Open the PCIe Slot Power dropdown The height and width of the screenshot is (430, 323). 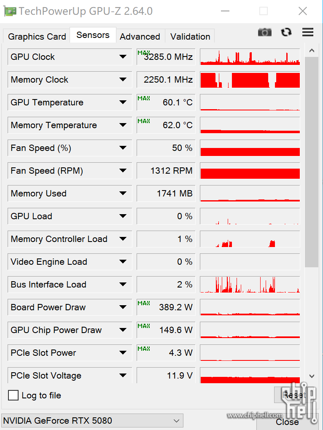[x=123, y=353]
